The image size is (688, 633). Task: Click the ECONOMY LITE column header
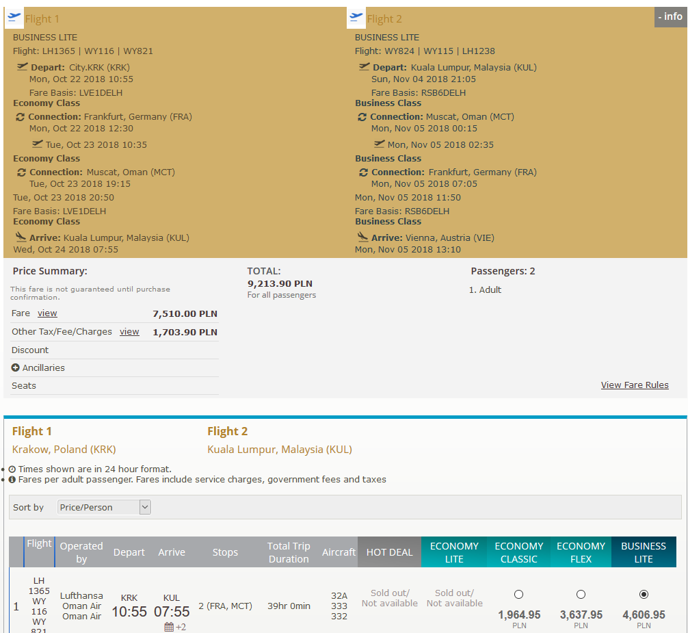click(454, 552)
